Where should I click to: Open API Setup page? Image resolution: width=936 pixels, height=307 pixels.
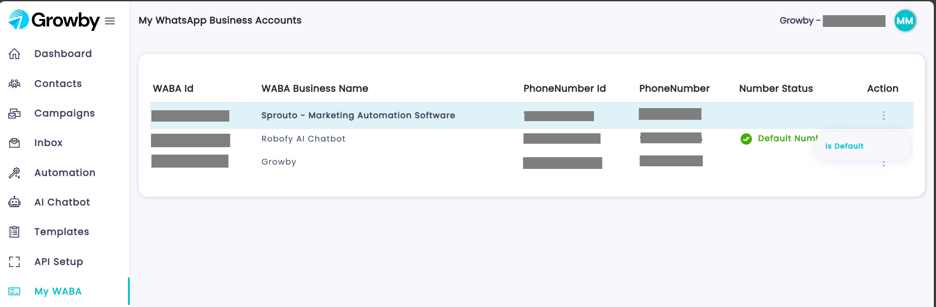pyautogui.click(x=59, y=262)
